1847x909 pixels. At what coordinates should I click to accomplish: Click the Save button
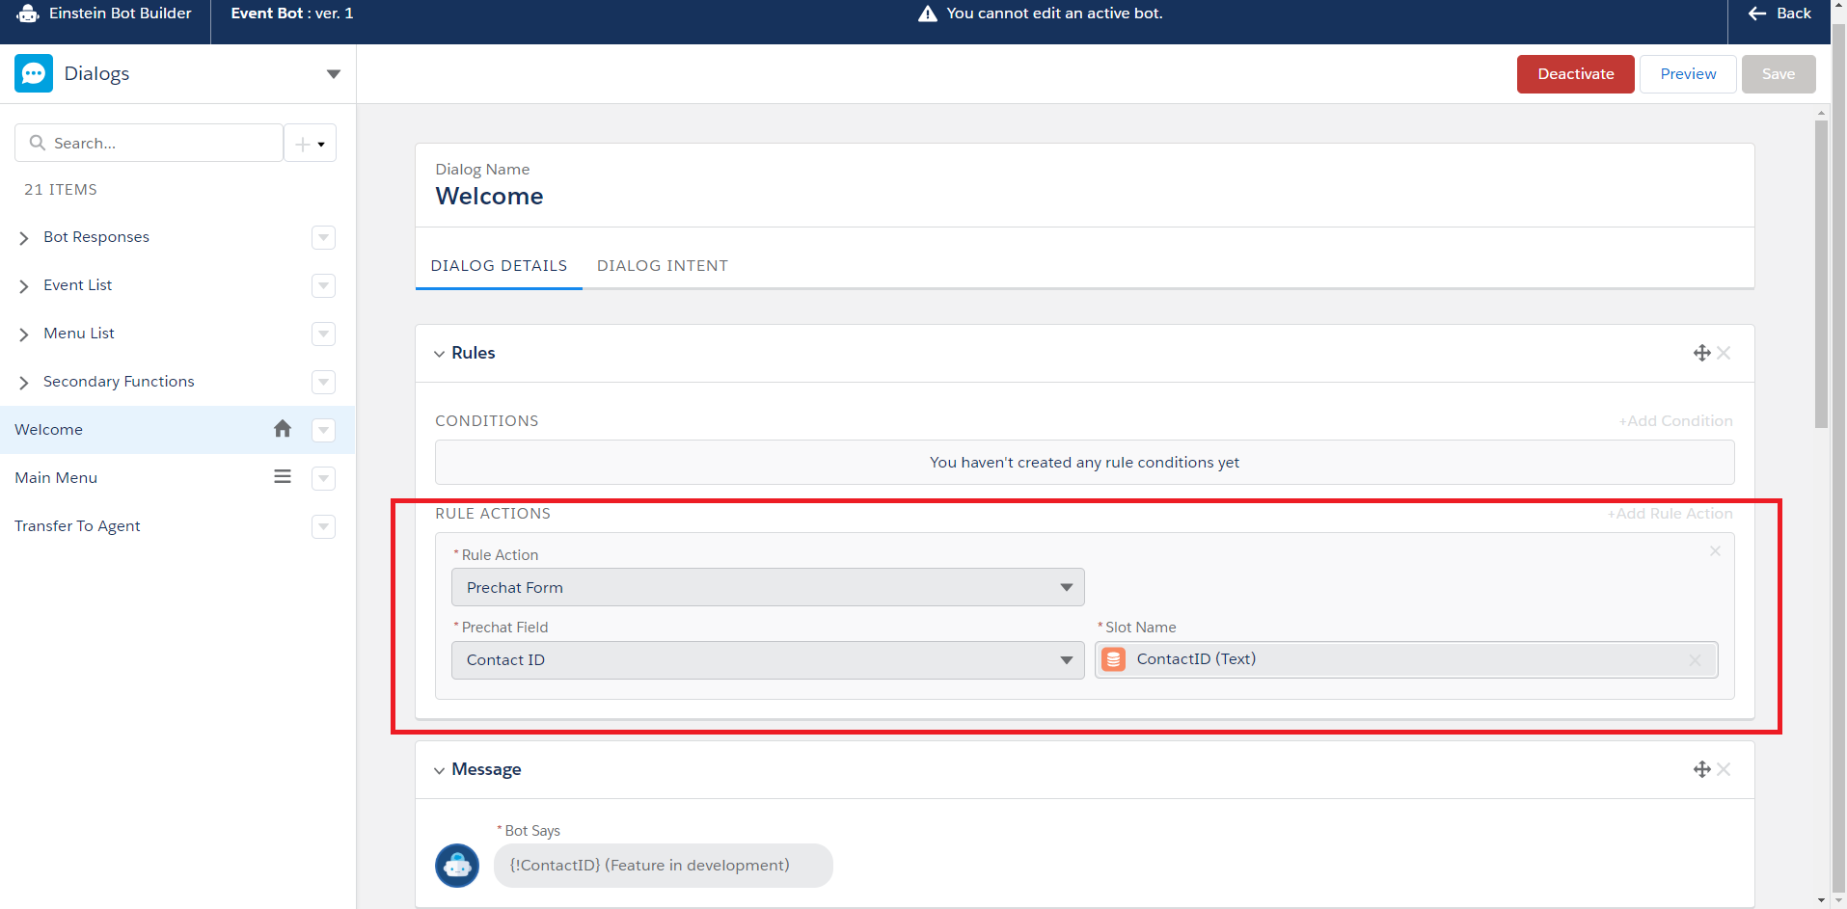coord(1779,74)
